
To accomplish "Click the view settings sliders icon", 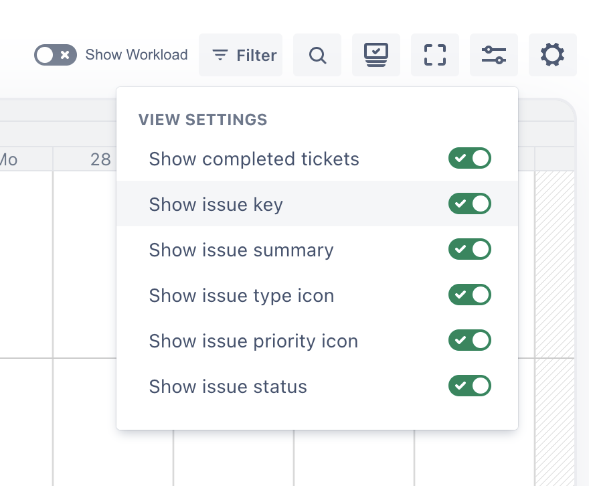I will [x=494, y=55].
